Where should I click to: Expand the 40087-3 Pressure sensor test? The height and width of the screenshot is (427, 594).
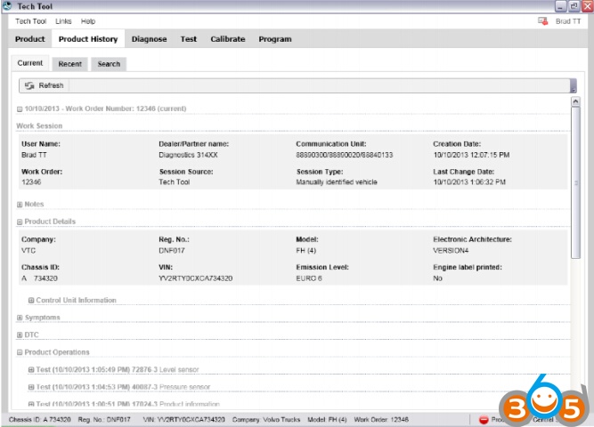click(31, 387)
